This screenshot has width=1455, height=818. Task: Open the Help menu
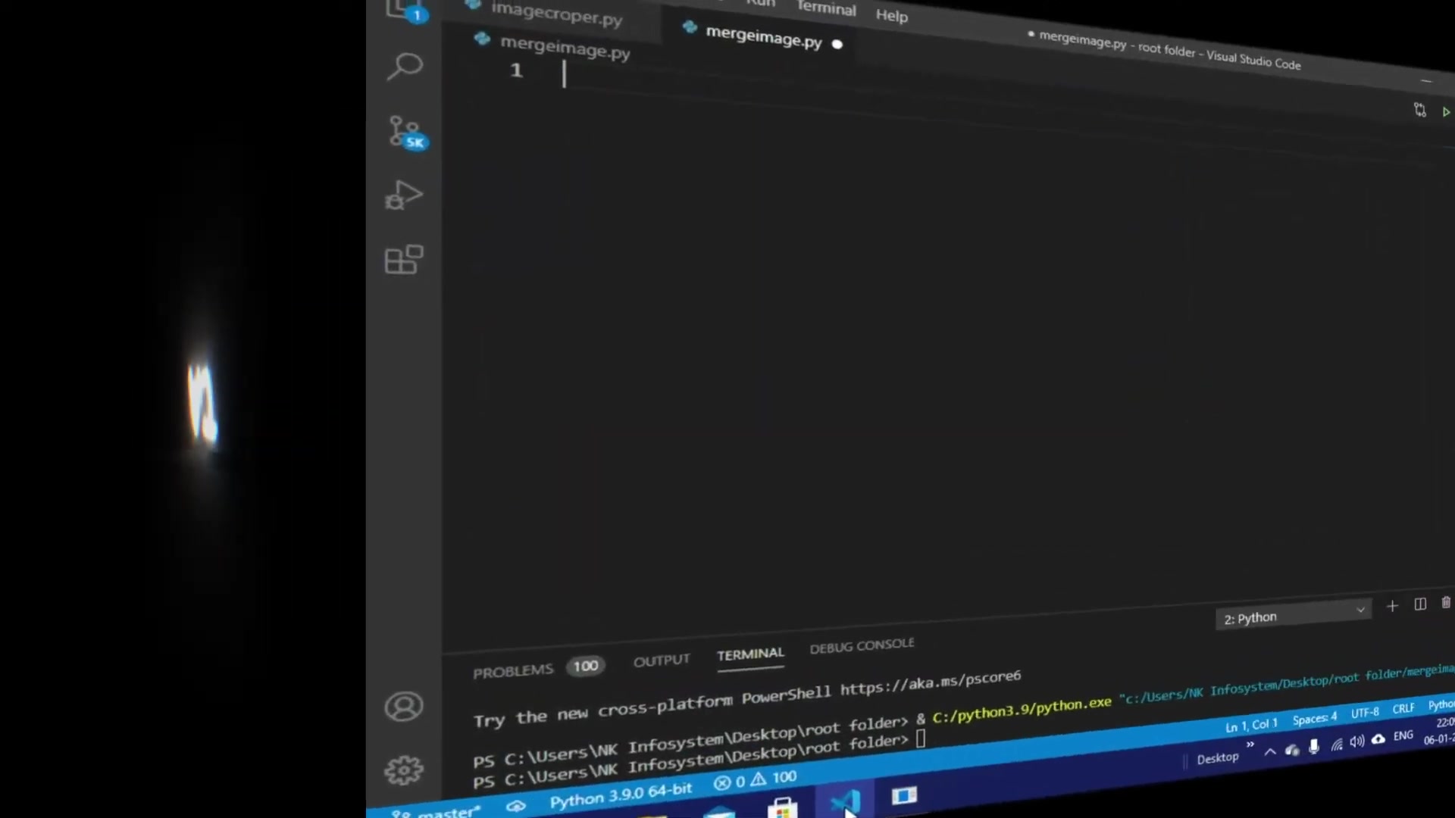(x=892, y=15)
